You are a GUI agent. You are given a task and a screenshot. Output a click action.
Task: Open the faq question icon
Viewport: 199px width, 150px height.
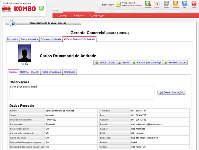[x=185, y=3]
